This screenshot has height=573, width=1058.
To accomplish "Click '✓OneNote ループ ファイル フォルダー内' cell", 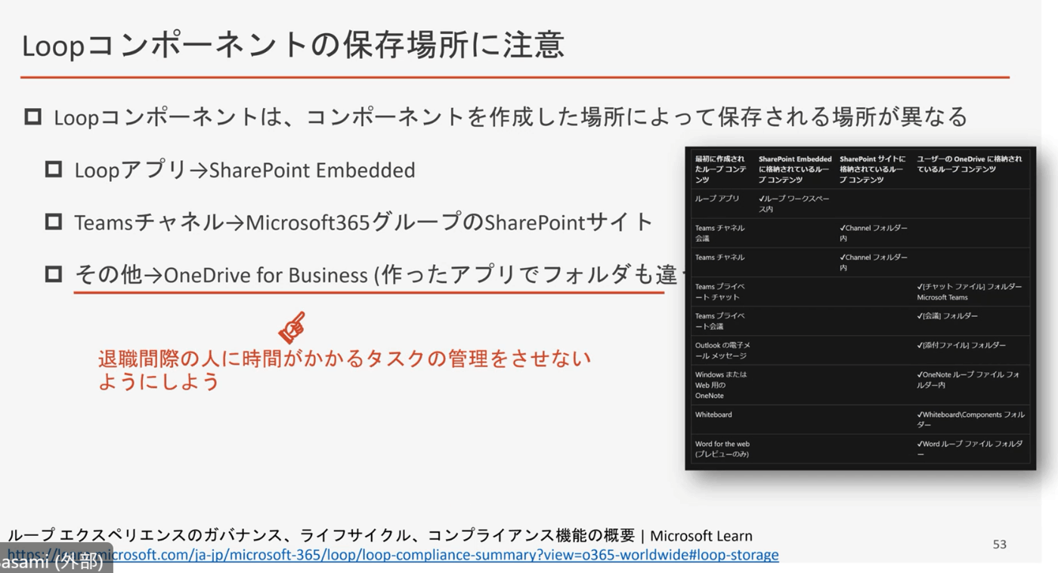I will [x=968, y=380].
